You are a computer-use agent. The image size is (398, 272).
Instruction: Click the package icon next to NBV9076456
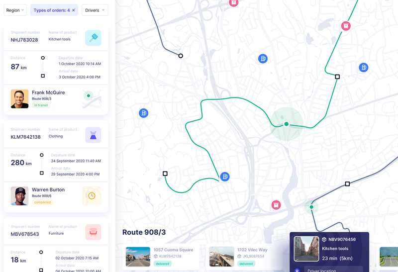[324, 239]
